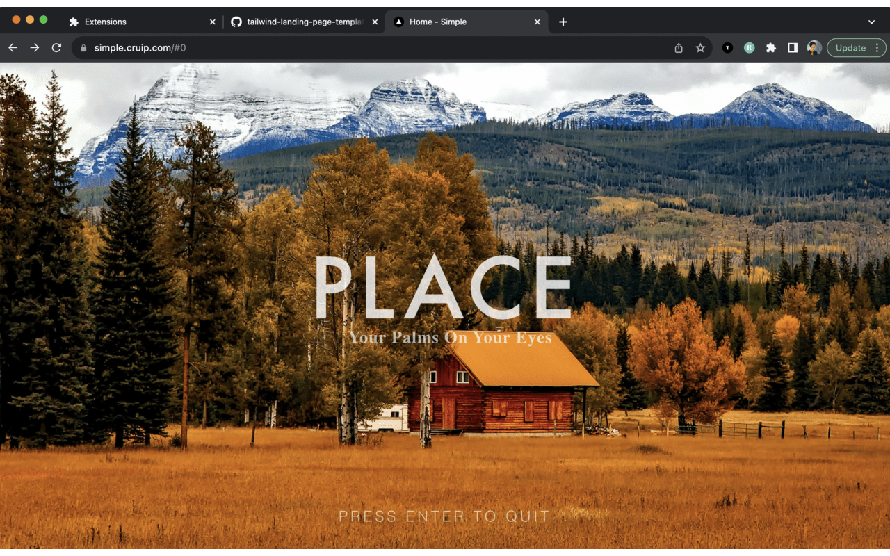Click the forward navigation arrow
The width and height of the screenshot is (890, 556).
35,48
